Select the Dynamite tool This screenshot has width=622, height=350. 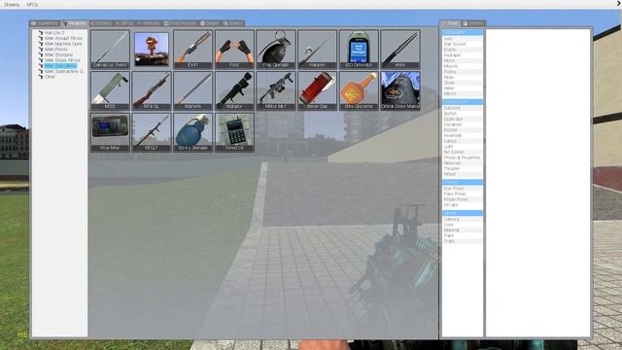coord(463,124)
